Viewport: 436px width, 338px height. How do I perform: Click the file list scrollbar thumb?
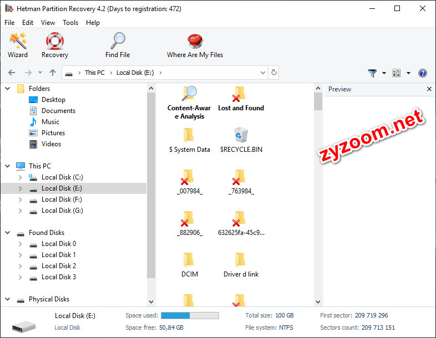pos(318,101)
